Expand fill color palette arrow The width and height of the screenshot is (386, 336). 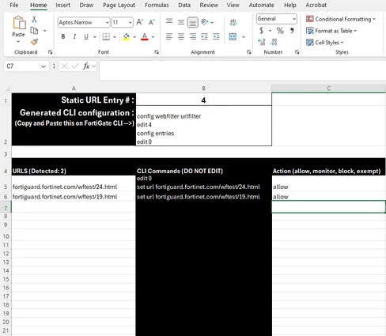click(x=134, y=37)
